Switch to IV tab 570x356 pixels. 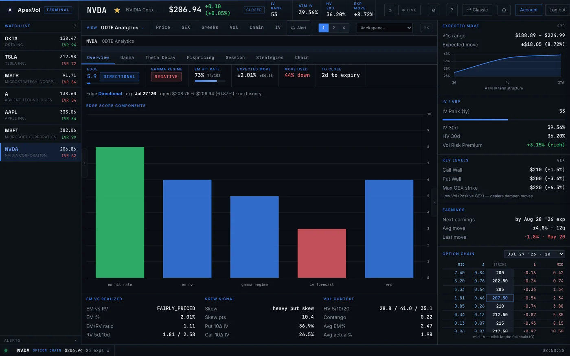click(278, 27)
